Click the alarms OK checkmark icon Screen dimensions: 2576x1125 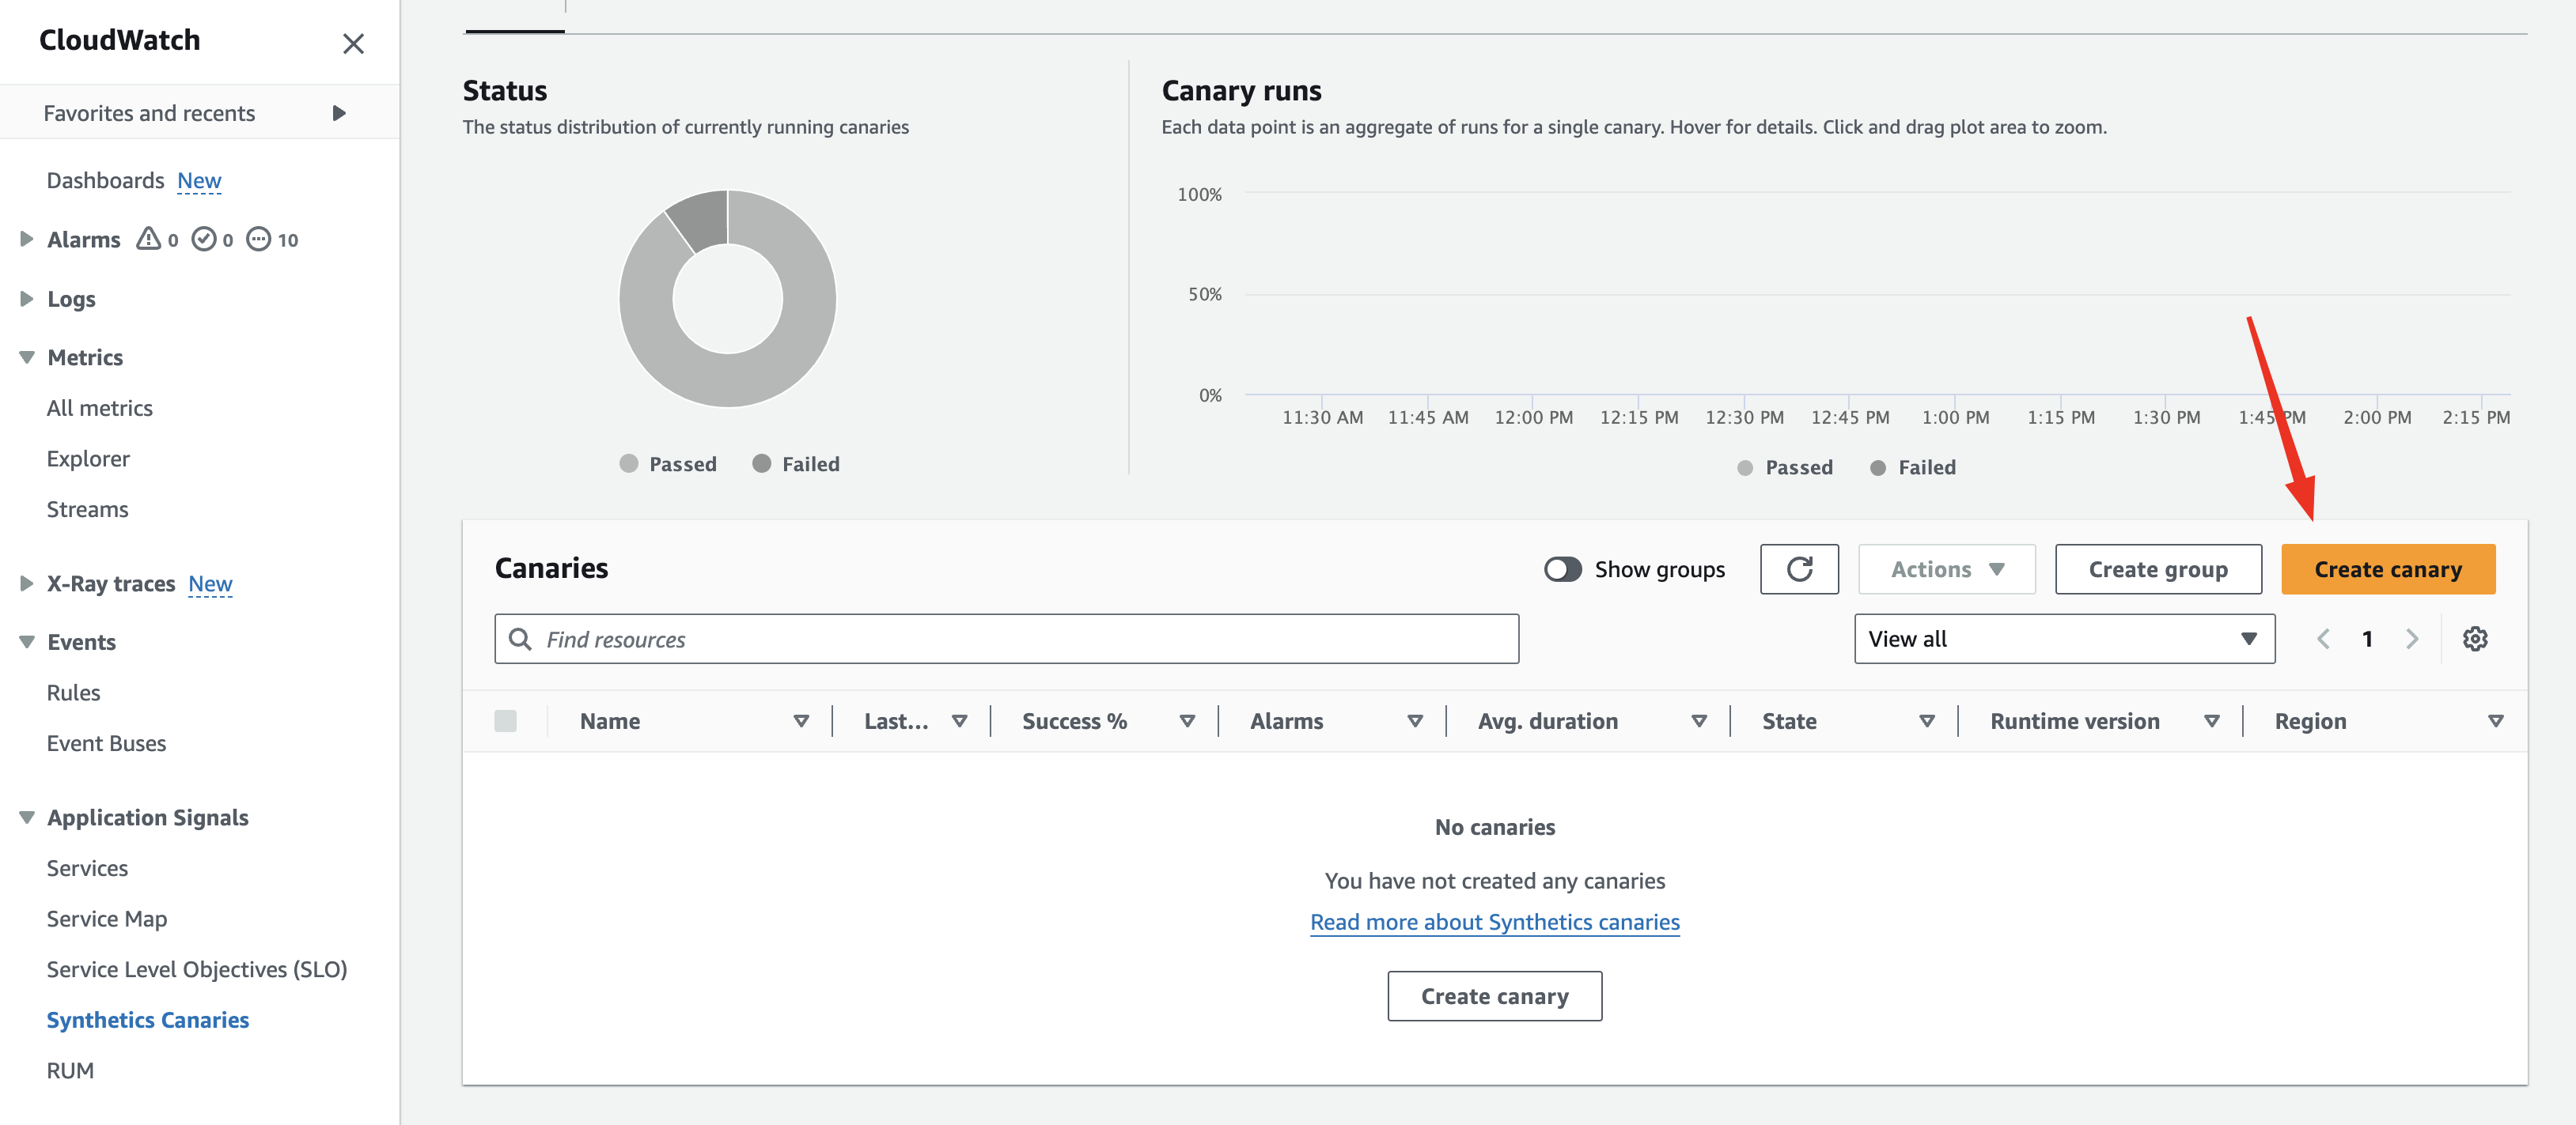pyautogui.click(x=204, y=239)
